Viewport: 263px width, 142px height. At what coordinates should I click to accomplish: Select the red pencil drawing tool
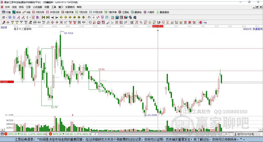click(4, 23)
